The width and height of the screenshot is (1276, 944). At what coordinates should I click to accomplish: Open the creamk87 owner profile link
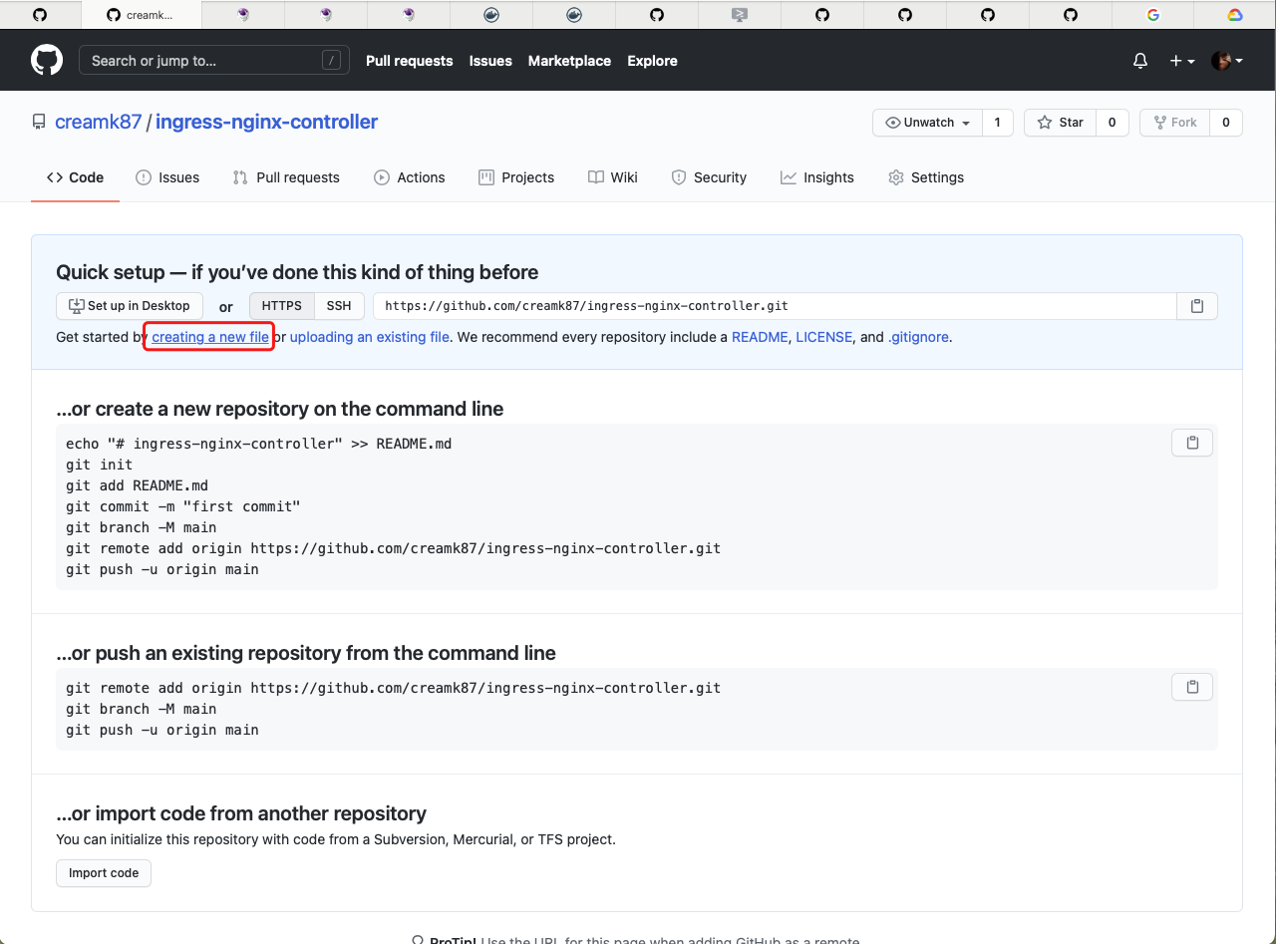[99, 122]
